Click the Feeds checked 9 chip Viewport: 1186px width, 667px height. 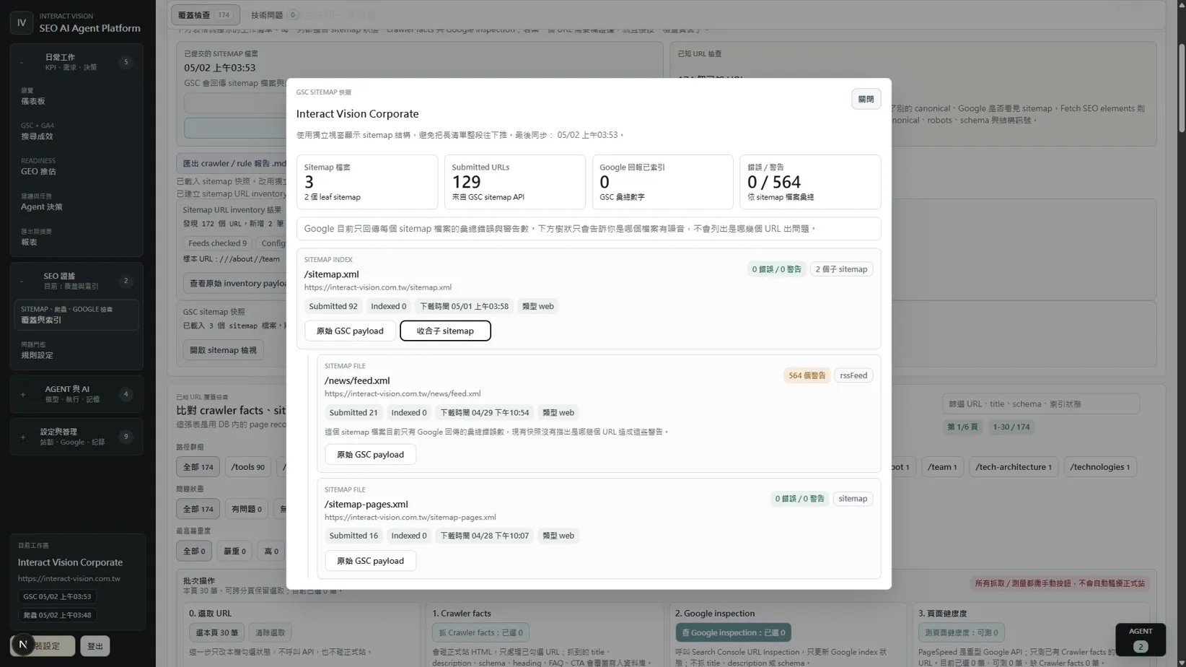point(217,243)
